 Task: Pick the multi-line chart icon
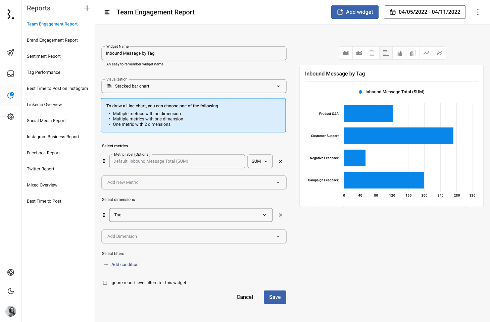point(440,53)
